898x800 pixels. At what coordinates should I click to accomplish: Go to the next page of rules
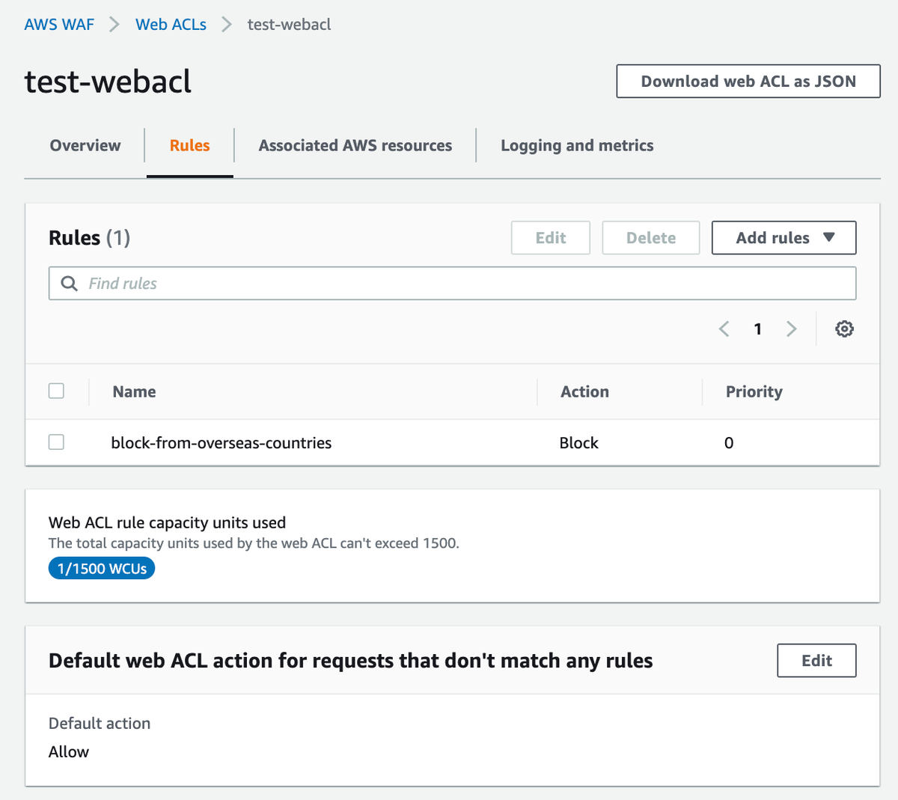point(791,329)
